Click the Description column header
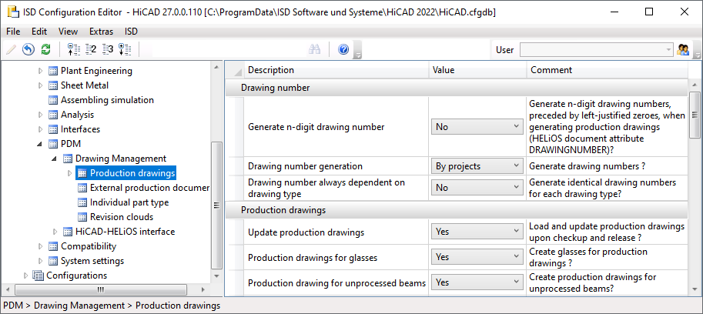This screenshot has width=703, height=314. coord(336,70)
